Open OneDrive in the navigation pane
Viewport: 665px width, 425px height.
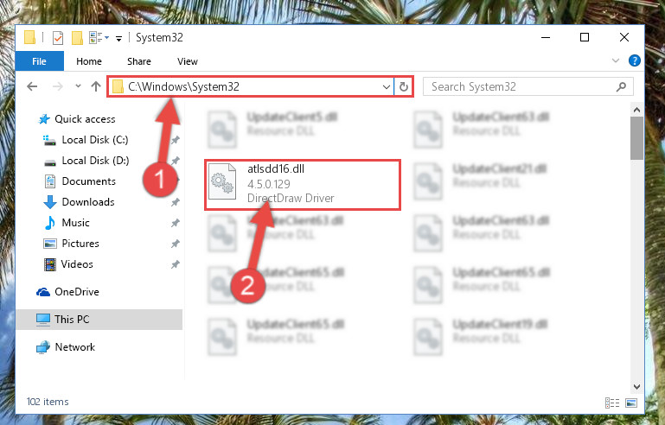(x=77, y=292)
